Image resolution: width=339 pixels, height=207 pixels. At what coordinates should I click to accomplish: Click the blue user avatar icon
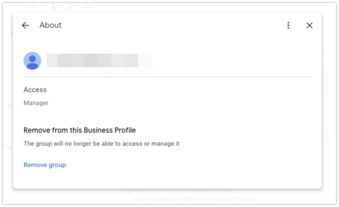[x=32, y=61]
